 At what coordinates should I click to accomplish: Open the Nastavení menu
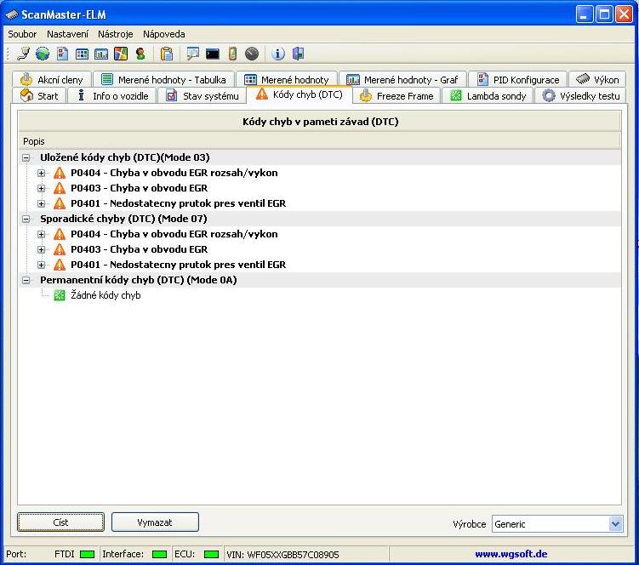67,34
